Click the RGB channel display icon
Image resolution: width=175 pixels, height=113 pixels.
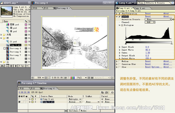click(x=73, y=78)
